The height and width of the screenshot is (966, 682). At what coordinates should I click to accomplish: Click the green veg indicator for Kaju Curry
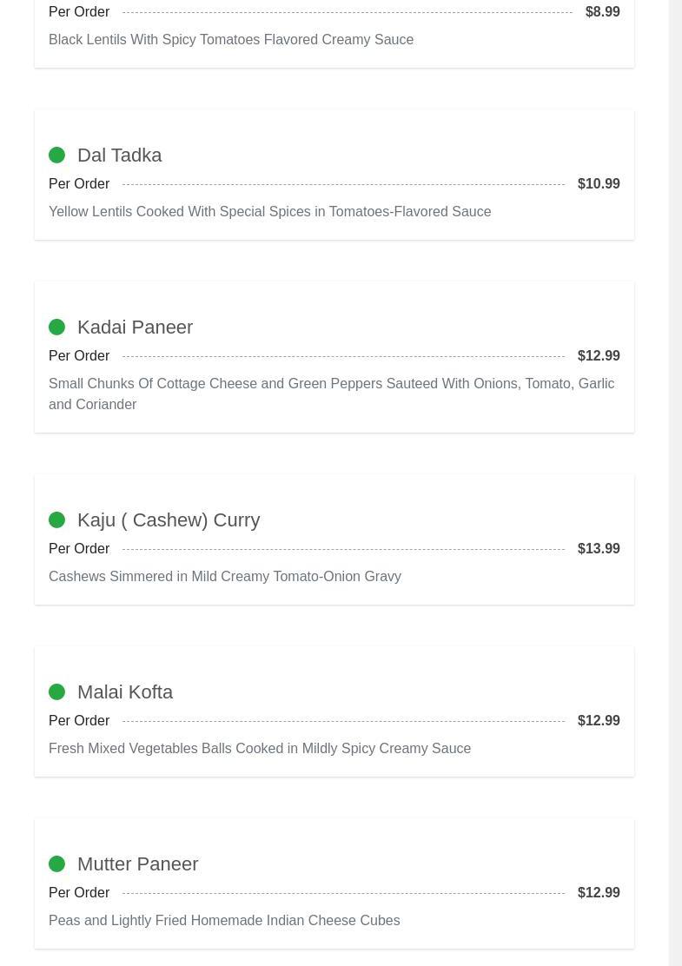pyautogui.click(x=56, y=519)
